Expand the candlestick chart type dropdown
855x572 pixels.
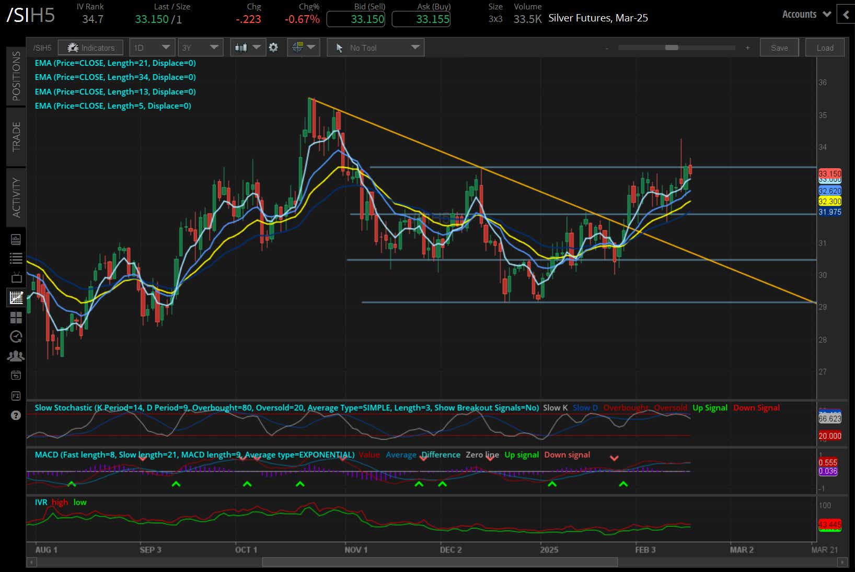248,48
